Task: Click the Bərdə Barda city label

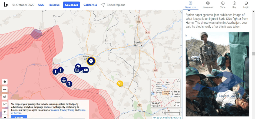Action: click(138, 44)
